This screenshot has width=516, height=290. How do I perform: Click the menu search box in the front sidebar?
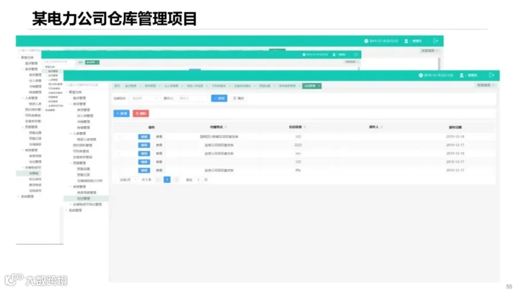pos(86,85)
